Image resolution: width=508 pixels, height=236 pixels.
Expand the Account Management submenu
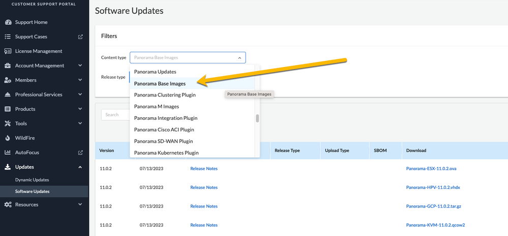tap(80, 65)
